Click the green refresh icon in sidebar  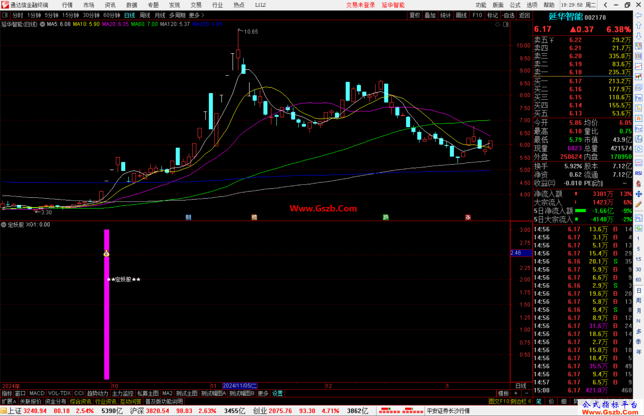tap(638, 228)
